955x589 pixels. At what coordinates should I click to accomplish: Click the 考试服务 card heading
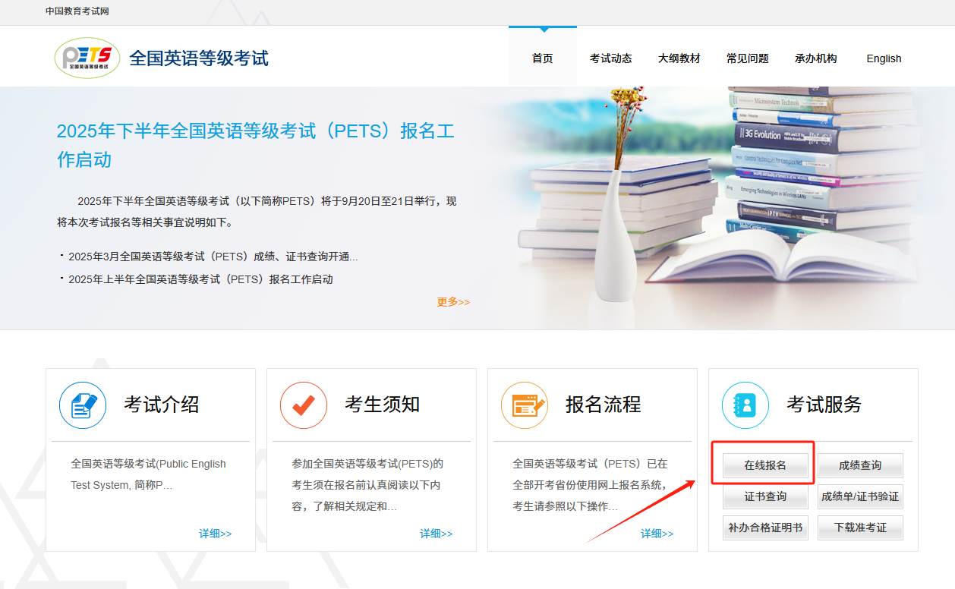coord(824,405)
